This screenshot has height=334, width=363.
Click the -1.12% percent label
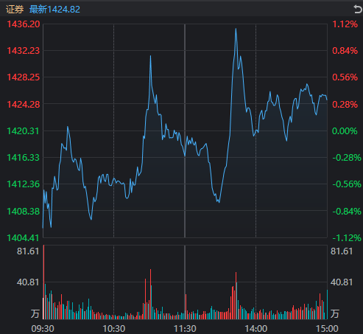347,238
